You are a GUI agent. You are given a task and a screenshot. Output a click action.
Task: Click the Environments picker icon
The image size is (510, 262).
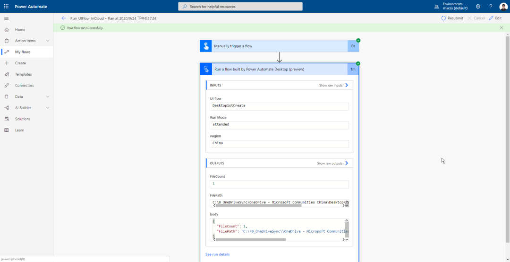coord(436,6)
